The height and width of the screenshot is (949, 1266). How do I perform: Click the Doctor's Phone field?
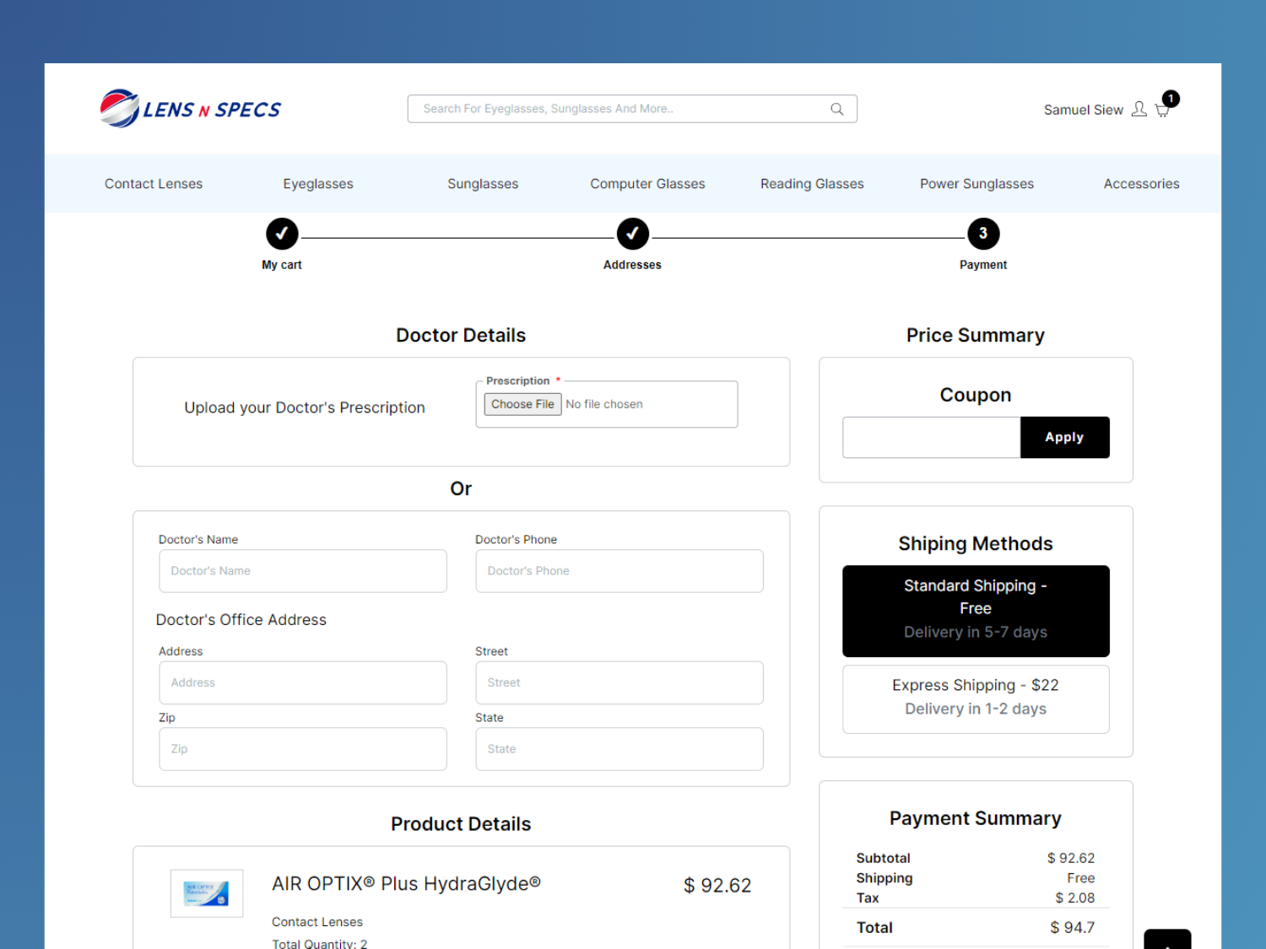coord(619,571)
